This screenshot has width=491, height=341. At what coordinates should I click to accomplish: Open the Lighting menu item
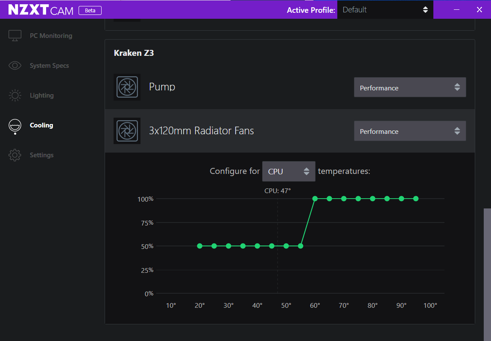42,95
